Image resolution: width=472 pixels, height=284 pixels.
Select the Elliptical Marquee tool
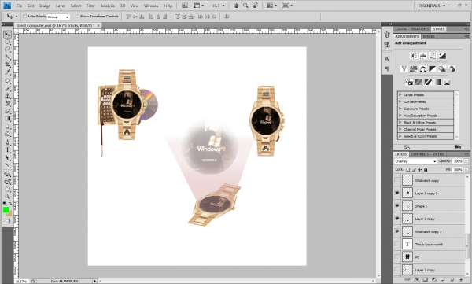pos(8,42)
